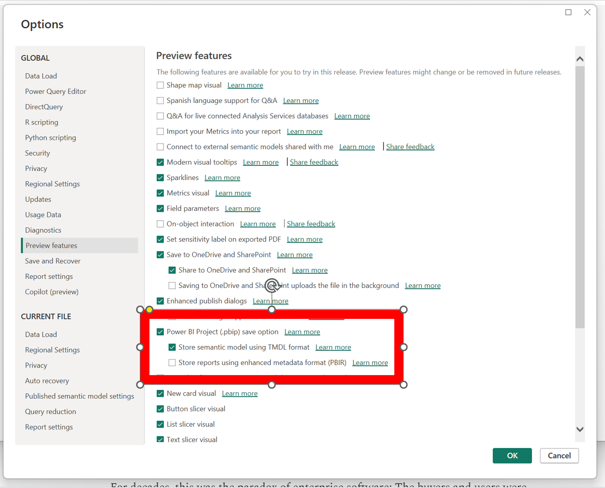Enable background upload for OneDrive saving
Viewport: 605px width, 488px height.
pyautogui.click(x=172, y=285)
